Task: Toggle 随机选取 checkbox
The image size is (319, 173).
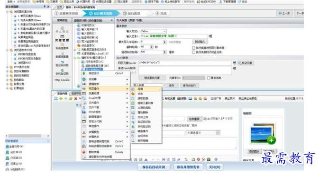Action: click(209, 78)
